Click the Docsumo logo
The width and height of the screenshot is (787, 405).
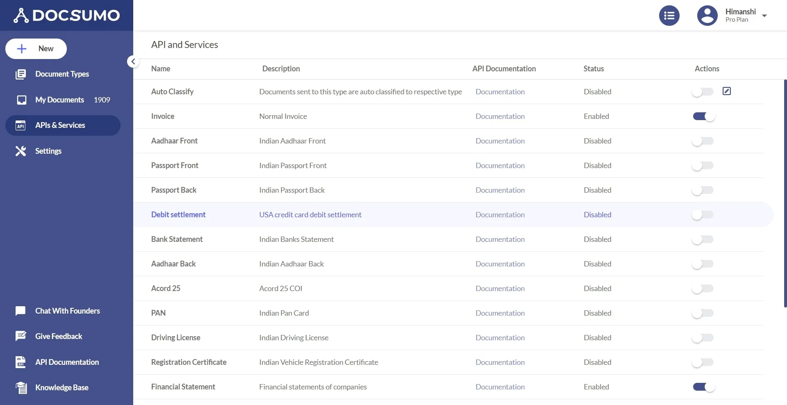coord(66,15)
